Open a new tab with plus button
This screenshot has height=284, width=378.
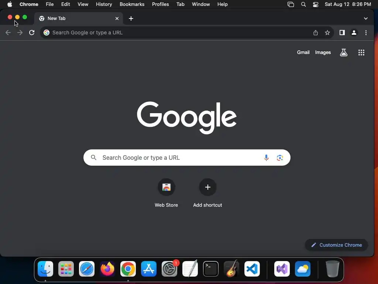pyautogui.click(x=131, y=18)
